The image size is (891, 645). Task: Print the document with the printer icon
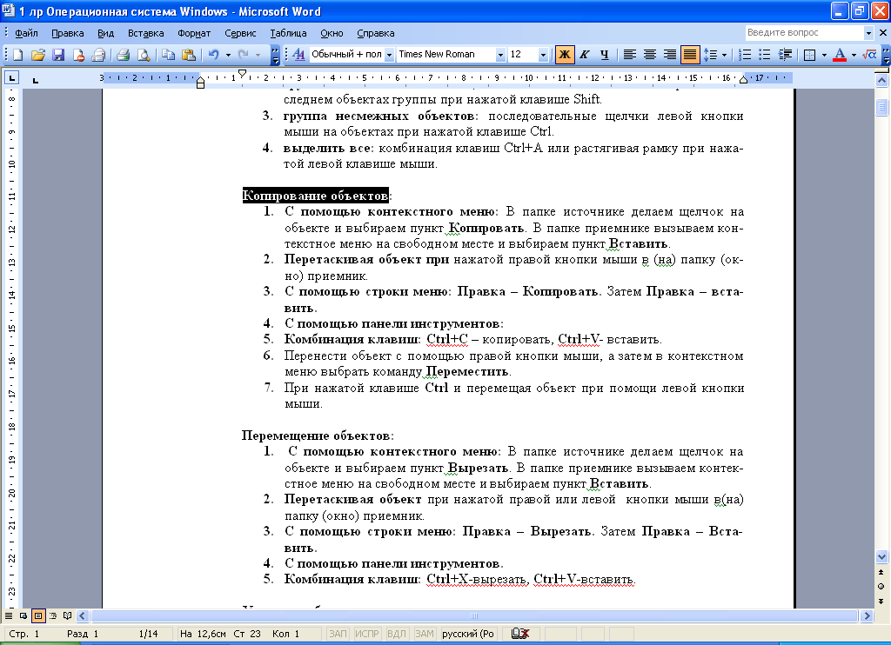tap(124, 55)
